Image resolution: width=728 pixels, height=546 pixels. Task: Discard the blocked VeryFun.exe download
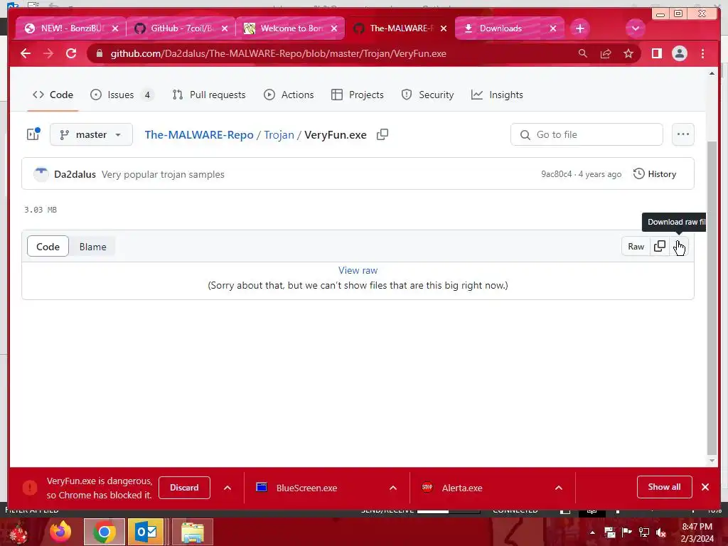coord(184,488)
